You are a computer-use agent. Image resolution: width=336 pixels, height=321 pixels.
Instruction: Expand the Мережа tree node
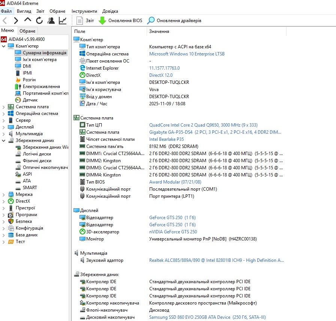coord(3,194)
